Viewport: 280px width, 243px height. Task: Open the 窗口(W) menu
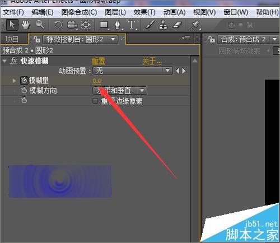tap(236, 12)
